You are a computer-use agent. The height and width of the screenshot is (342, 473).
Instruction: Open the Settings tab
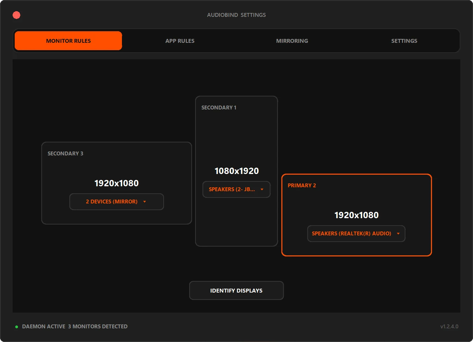pyautogui.click(x=404, y=41)
